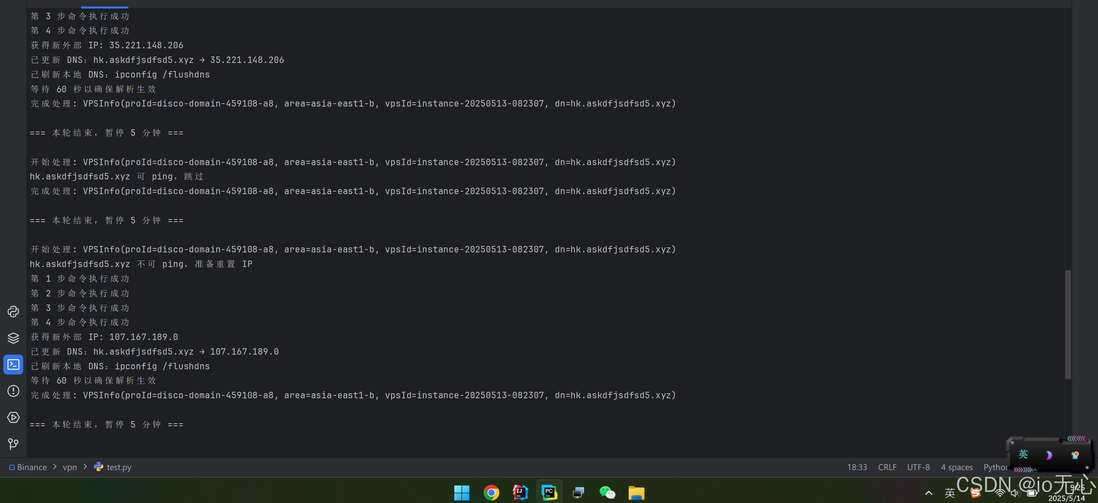This screenshot has height=503, width=1098.
Task: Toggle English/Chinese mode on floating IME bar
Action: [1023, 454]
